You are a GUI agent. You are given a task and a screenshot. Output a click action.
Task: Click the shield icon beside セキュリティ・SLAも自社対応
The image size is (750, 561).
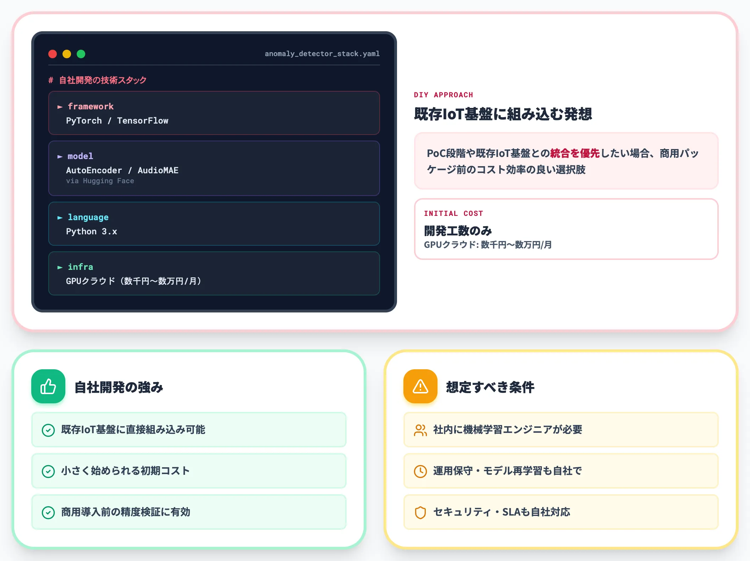pyautogui.click(x=420, y=512)
